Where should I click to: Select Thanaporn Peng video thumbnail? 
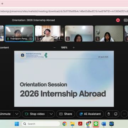20,33
